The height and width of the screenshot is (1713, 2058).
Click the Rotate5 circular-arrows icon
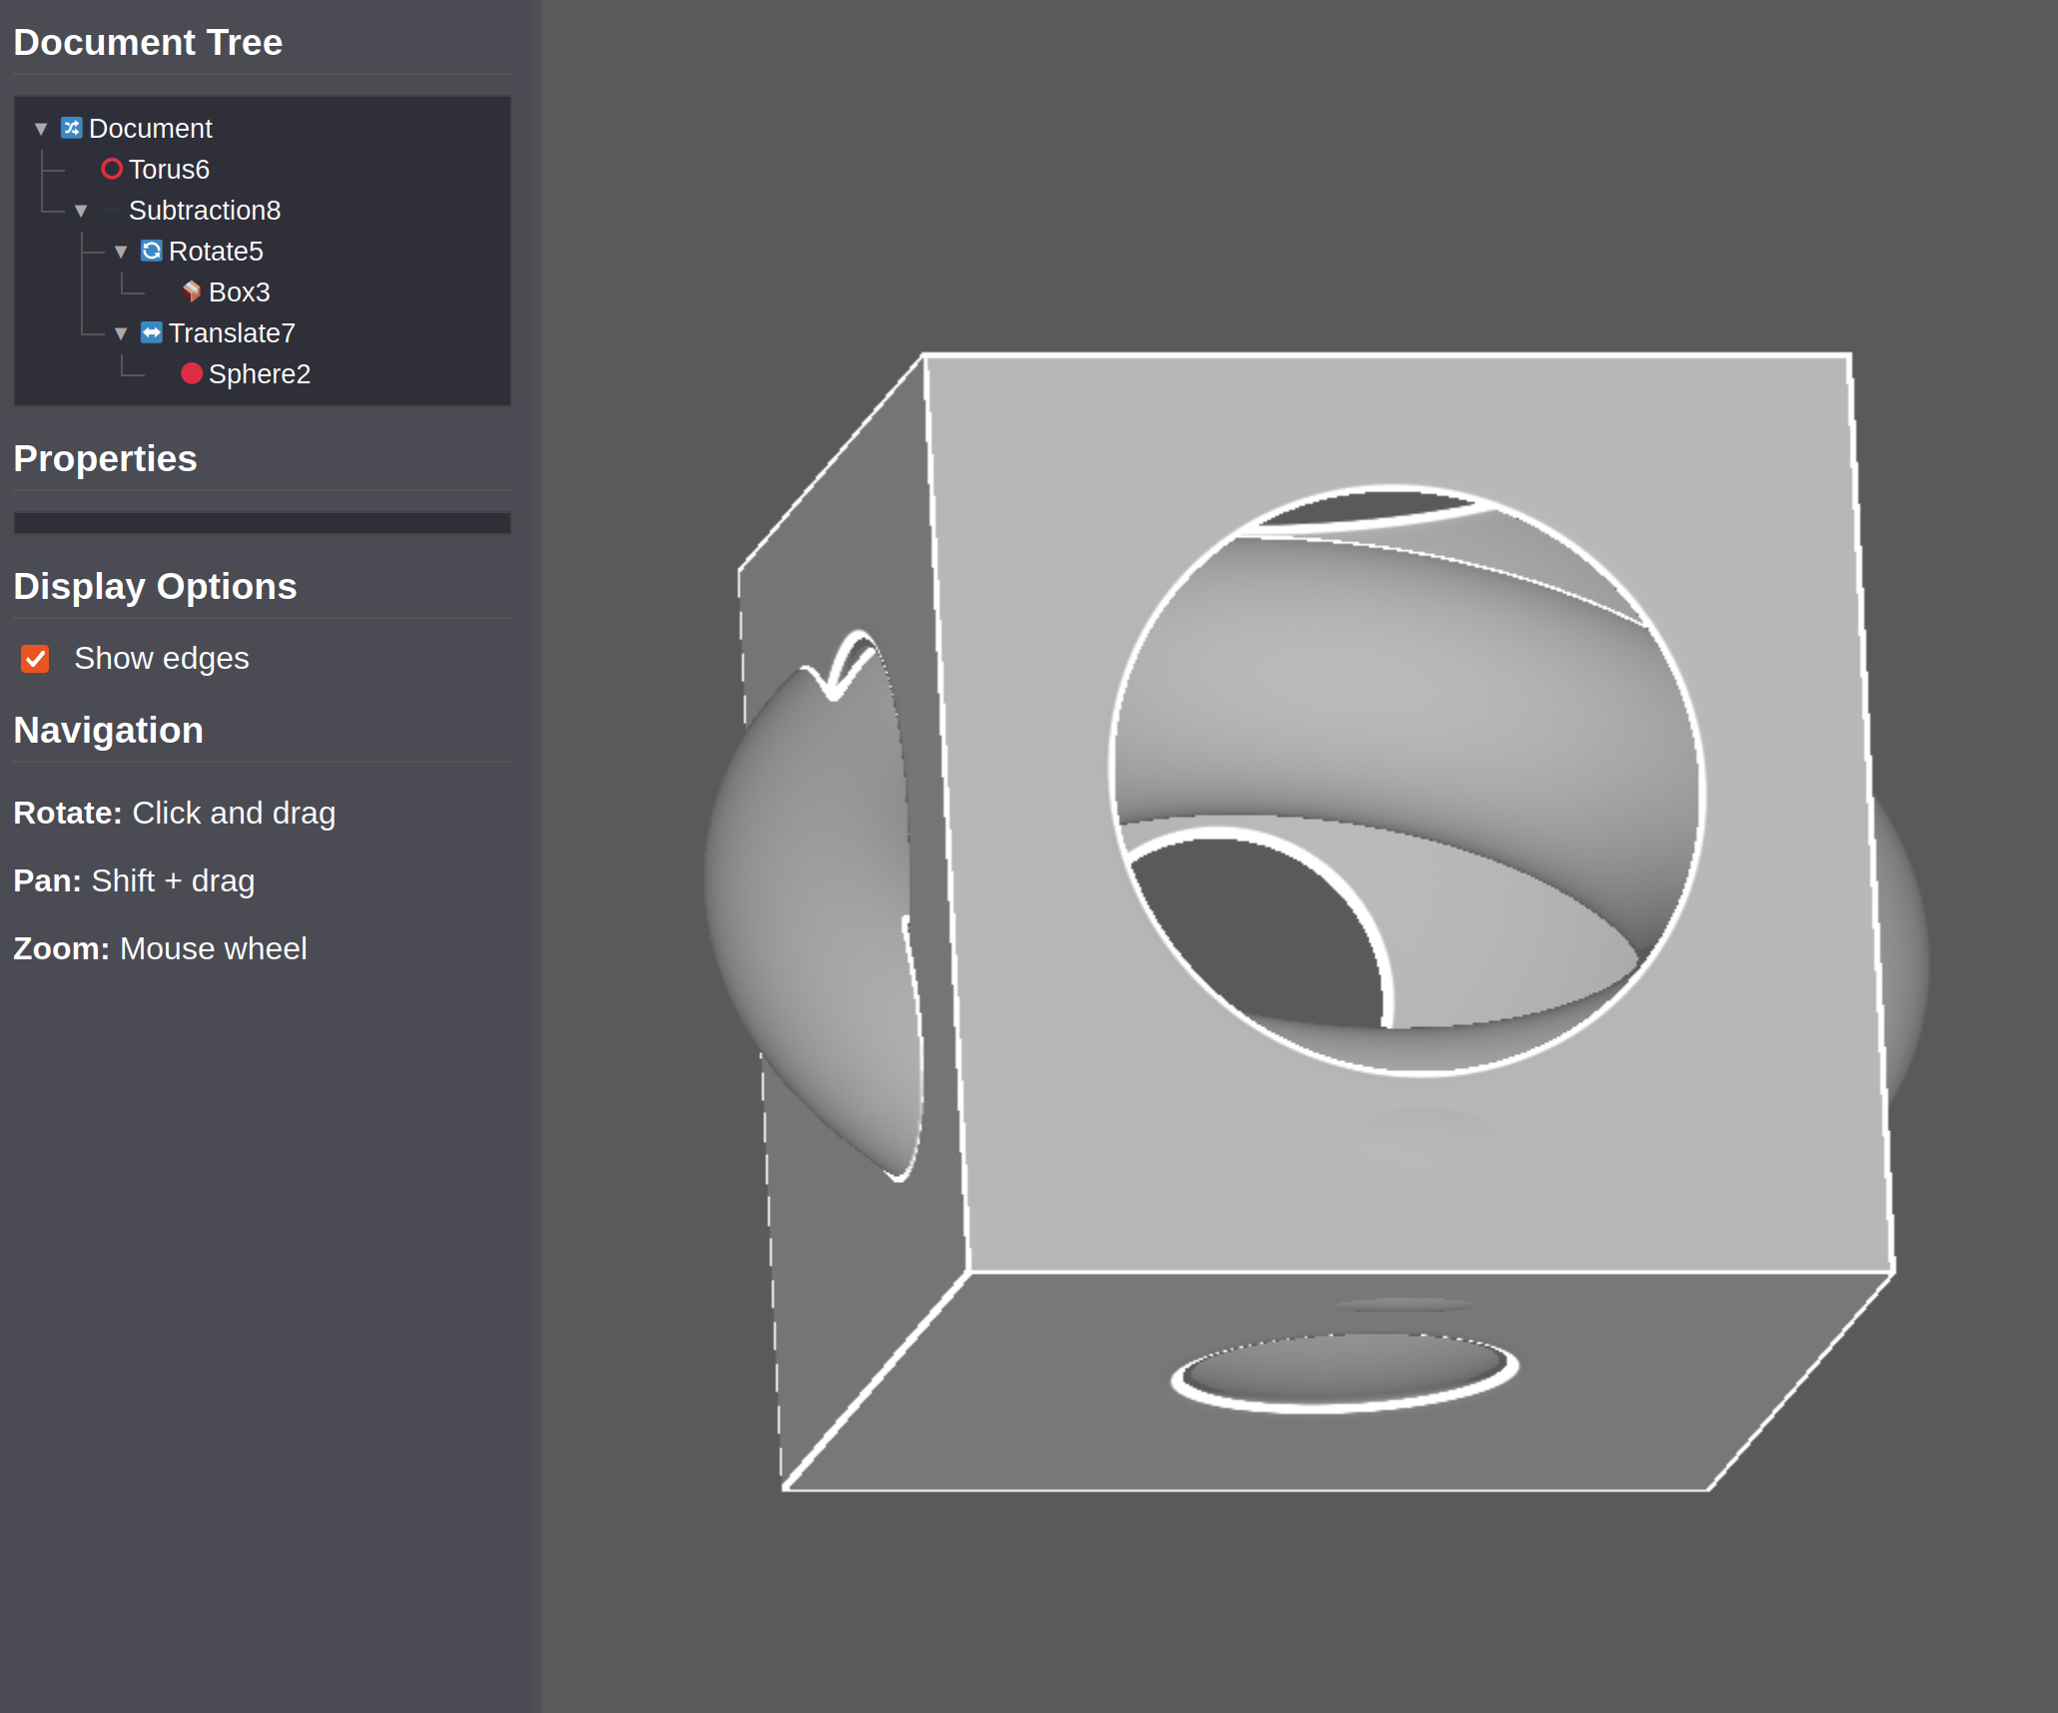tap(151, 251)
